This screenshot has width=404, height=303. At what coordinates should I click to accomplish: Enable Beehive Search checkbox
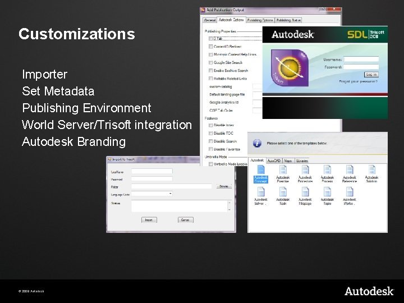(x=210, y=70)
